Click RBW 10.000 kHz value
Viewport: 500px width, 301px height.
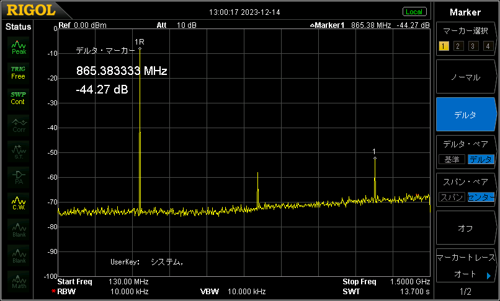point(130,292)
